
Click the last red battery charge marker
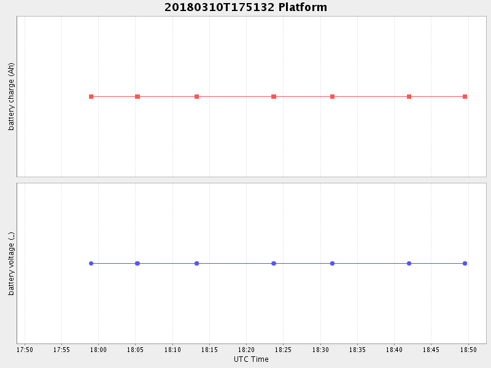(x=465, y=97)
